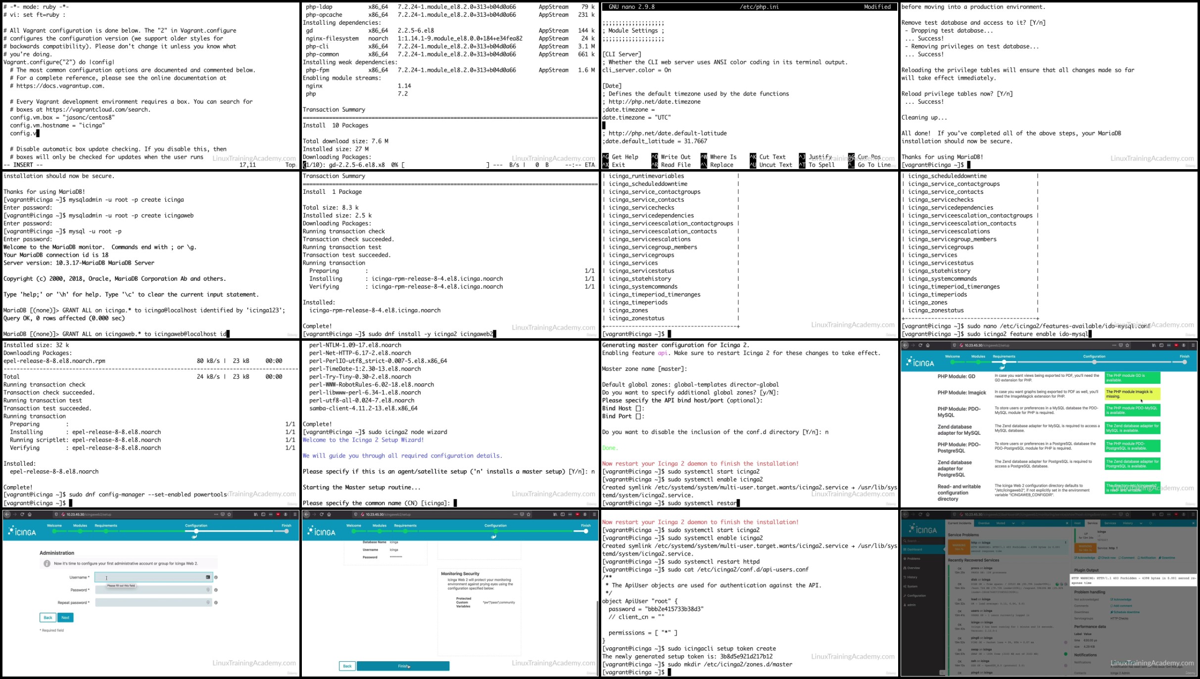Click the yellow 'PHP module Imagick is missing' box
The image size is (1200, 679).
pyautogui.click(x=1132, y=394)
